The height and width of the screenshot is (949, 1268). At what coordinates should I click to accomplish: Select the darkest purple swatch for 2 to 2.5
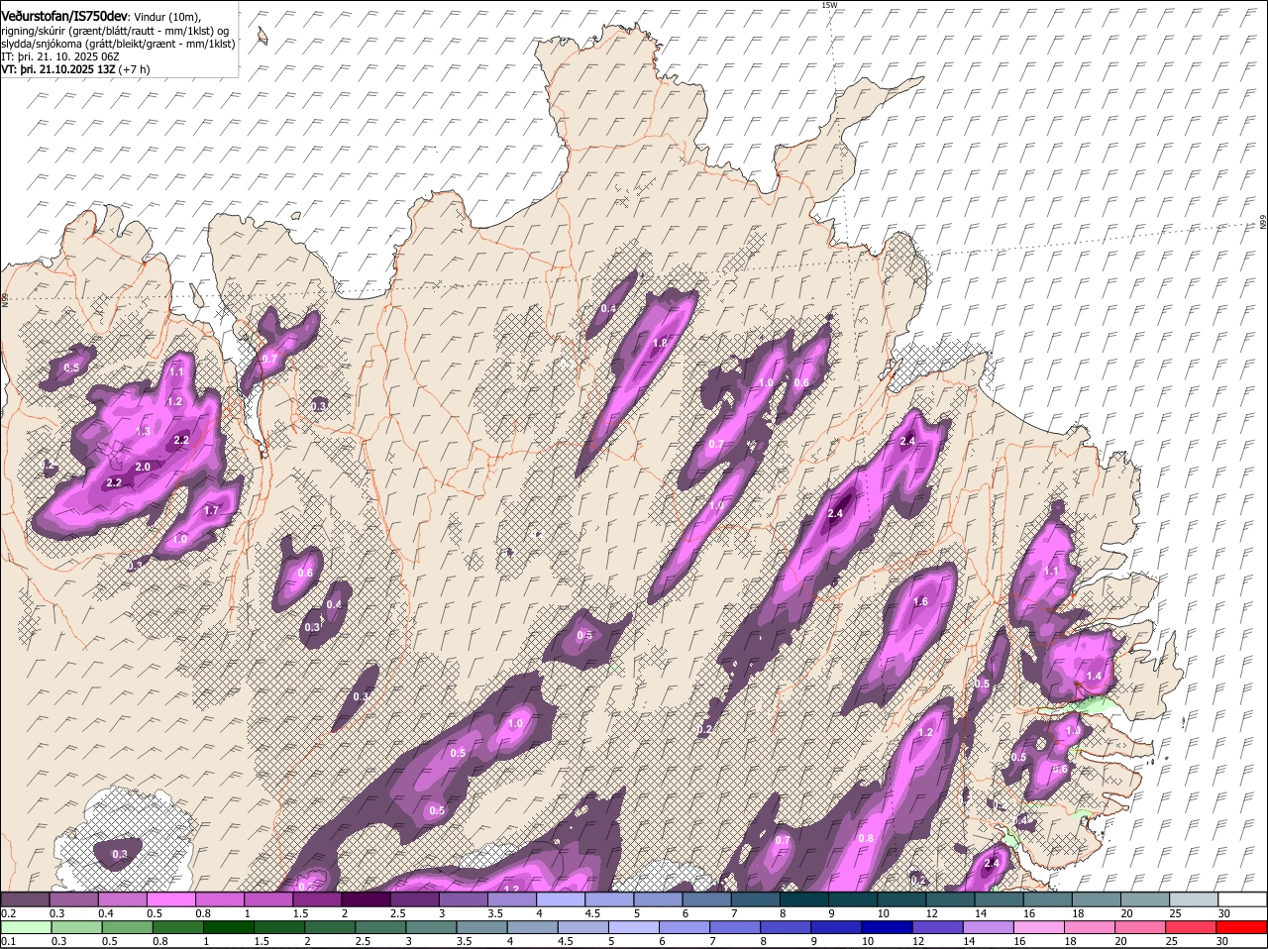tap(366, 899)
